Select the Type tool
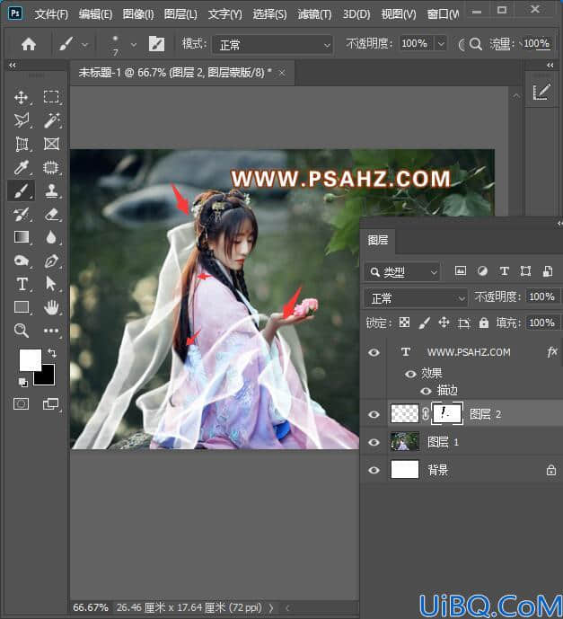This screenshot has height=619, width=563. tap(22, 284)
